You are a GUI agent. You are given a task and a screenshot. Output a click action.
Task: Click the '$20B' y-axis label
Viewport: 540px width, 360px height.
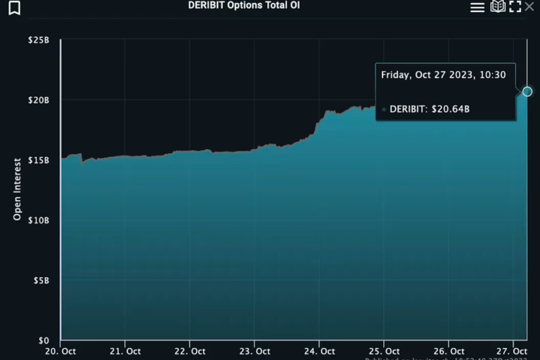click(39, 101)
